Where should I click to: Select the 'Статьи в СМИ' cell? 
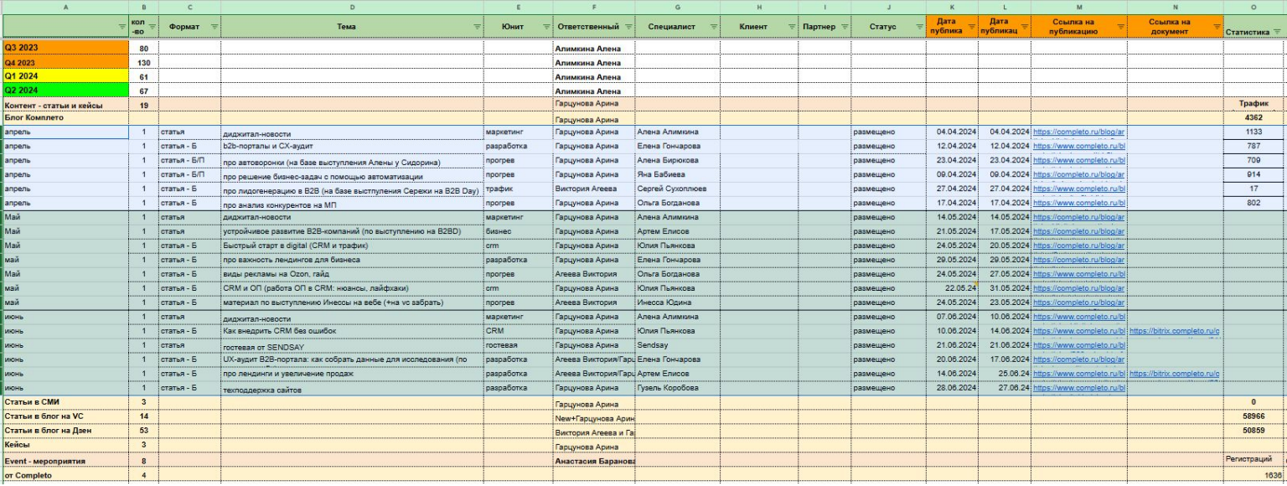pyautogui.click(x=65, y=403)
